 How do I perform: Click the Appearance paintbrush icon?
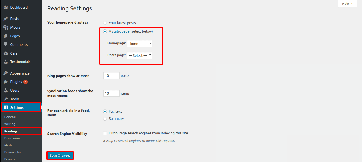6,73
